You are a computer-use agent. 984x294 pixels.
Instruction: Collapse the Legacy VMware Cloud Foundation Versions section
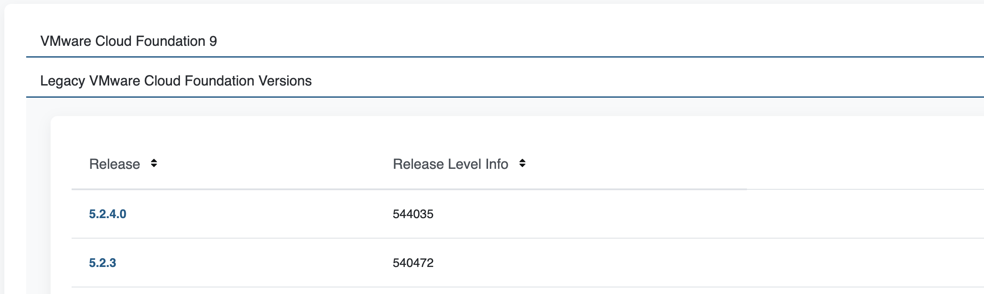[505, 81]
